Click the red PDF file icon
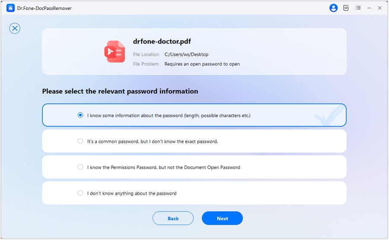The width and height of the screenshot is (389, 240). (x=114, y=52)
